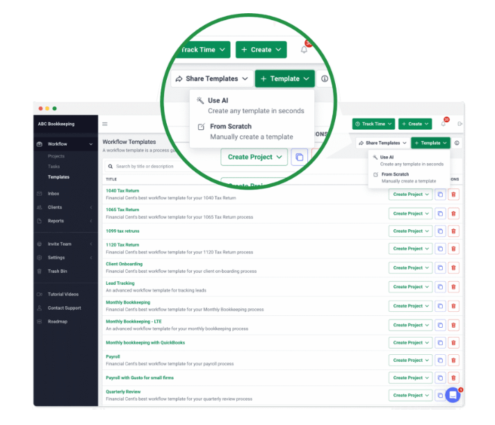
Task: Delete Monthly bookkeeping with QuickBooks template
Action: coord(453,343)
